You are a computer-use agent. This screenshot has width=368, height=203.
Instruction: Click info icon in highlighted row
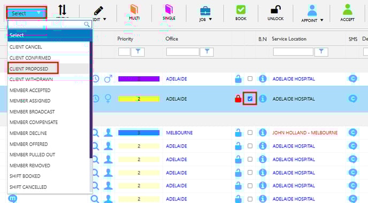click(x=263, y=99)
